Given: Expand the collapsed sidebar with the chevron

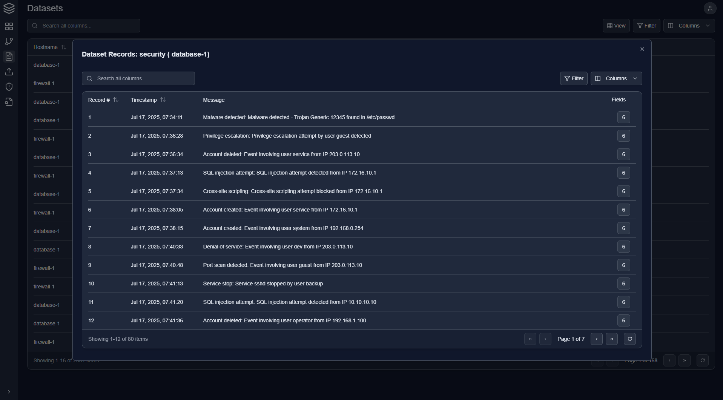Looking at the screenshot, I should 9,392.
